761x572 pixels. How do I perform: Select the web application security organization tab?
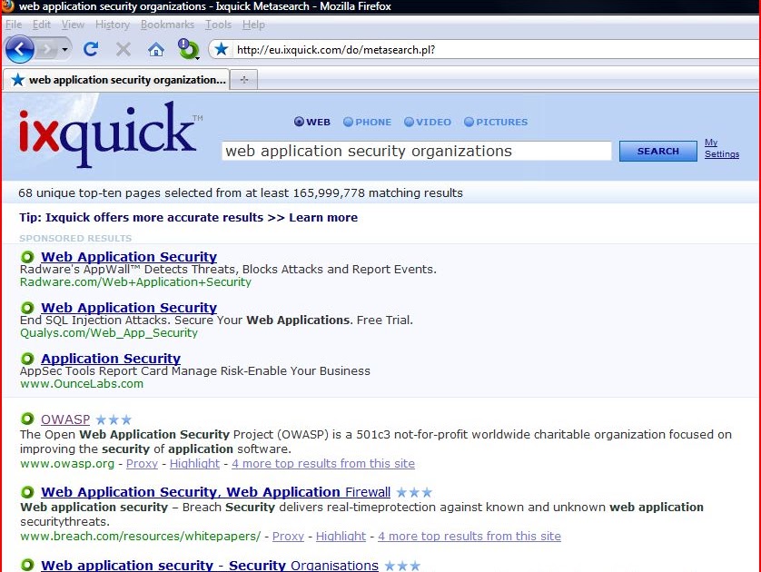pyautogui.click(x=116, y=80)
